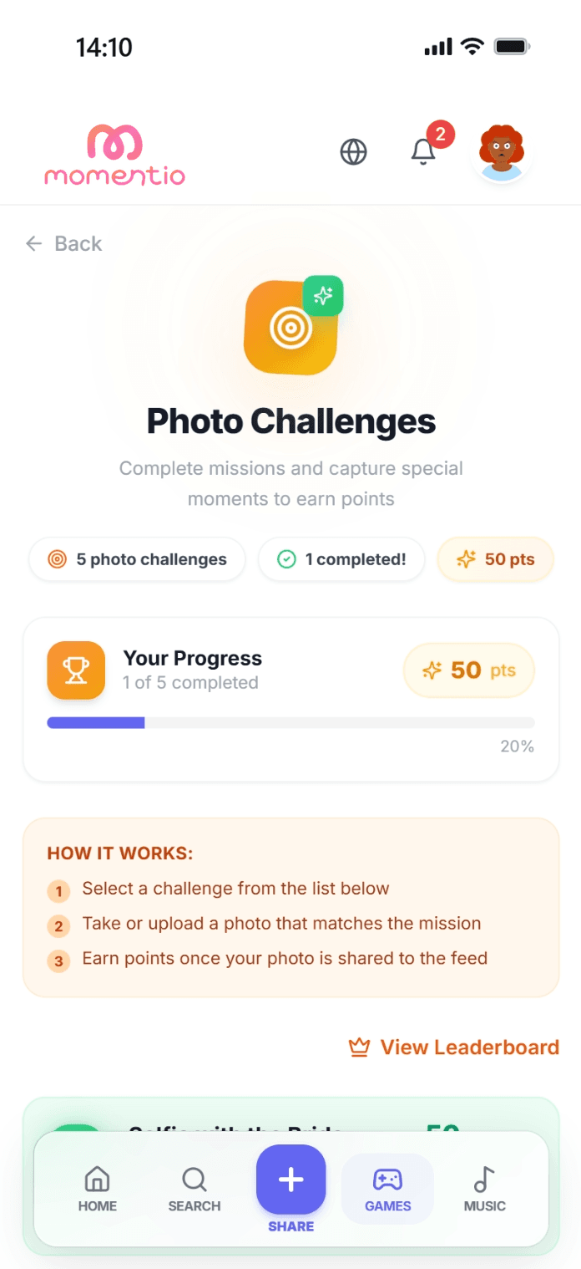This screenshot has height=1269, width=581.
Task: Click the 20% progress bar
Action: point(290,723)
